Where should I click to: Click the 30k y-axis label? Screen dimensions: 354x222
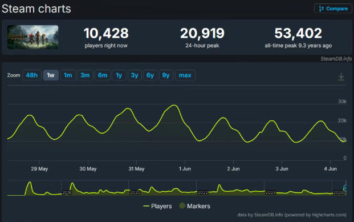point(342,102)
